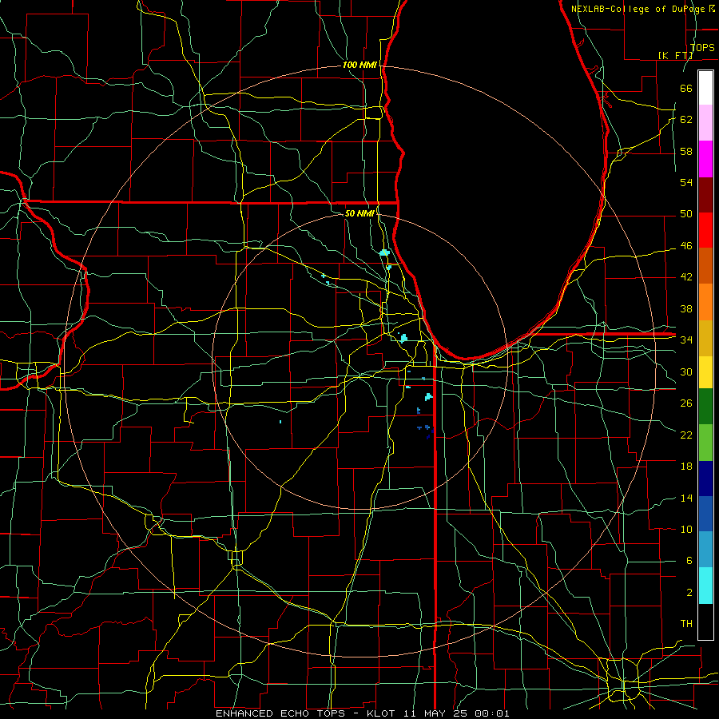Click the legend value 30
The width and height of the screenshot is (719, 719).
[x=686, y=371]
